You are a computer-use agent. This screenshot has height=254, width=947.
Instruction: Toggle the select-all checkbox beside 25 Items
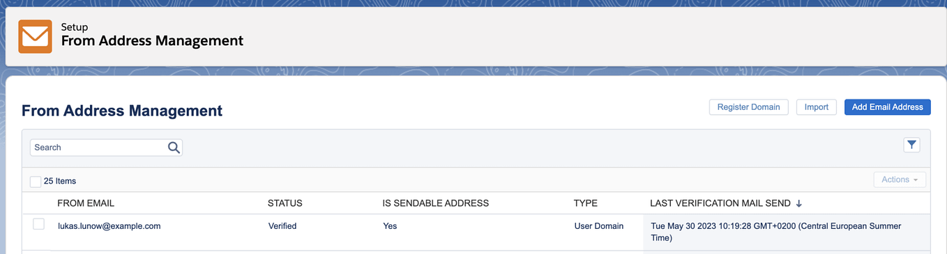pos(36,181)
